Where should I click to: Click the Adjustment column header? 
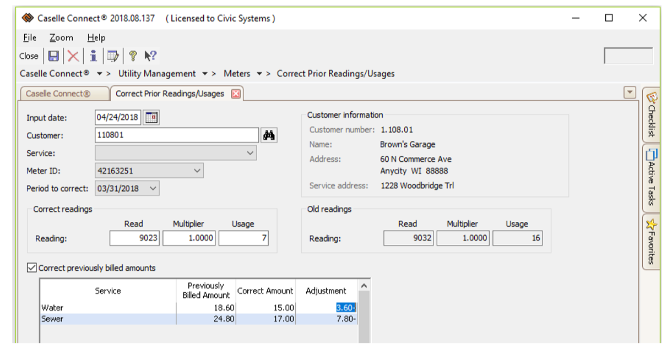coord(326,291)
